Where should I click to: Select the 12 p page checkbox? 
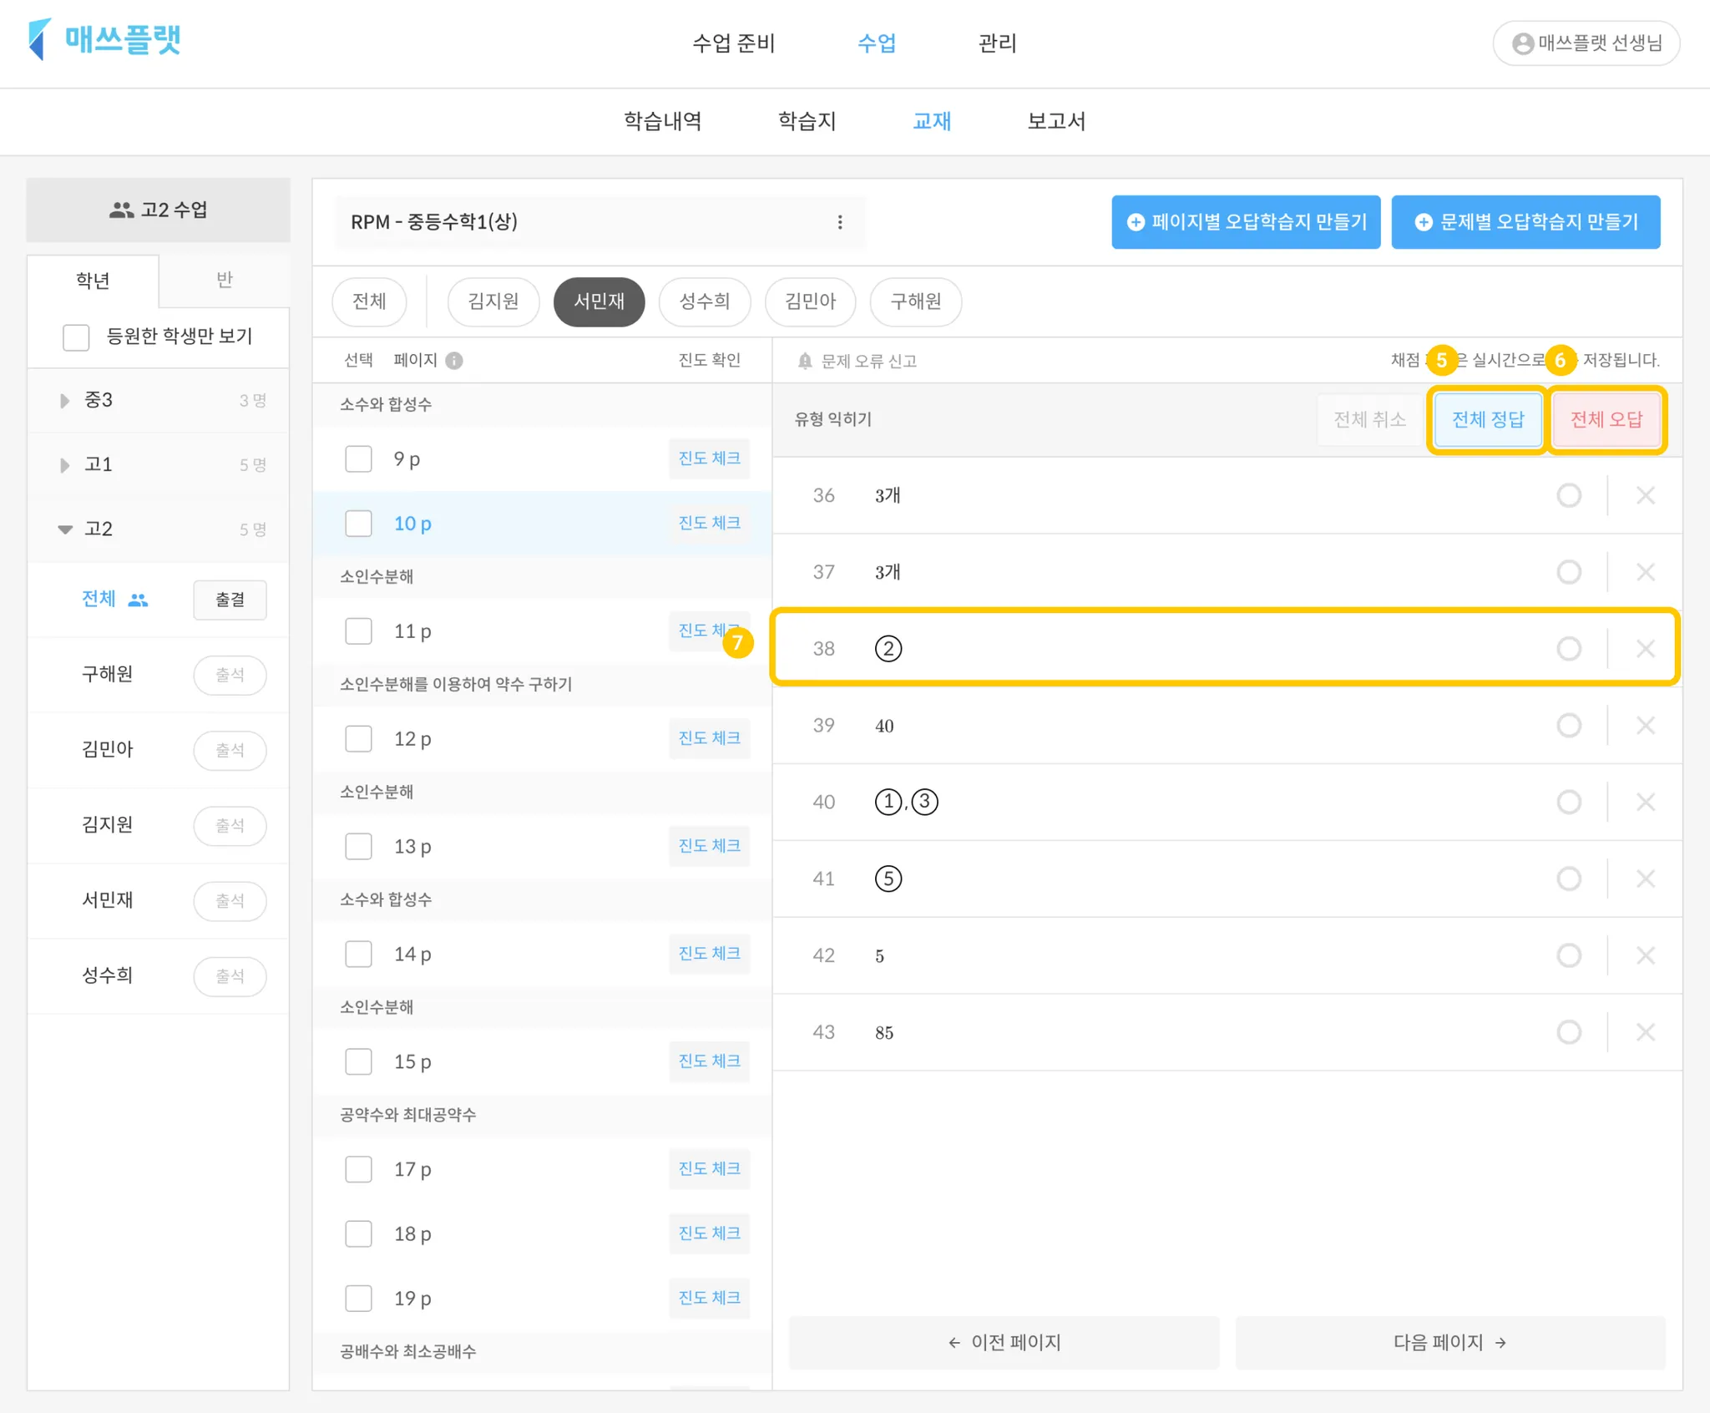point(358,738)
